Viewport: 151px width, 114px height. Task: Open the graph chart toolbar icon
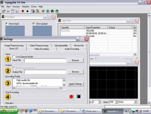(x=17, y=11)
